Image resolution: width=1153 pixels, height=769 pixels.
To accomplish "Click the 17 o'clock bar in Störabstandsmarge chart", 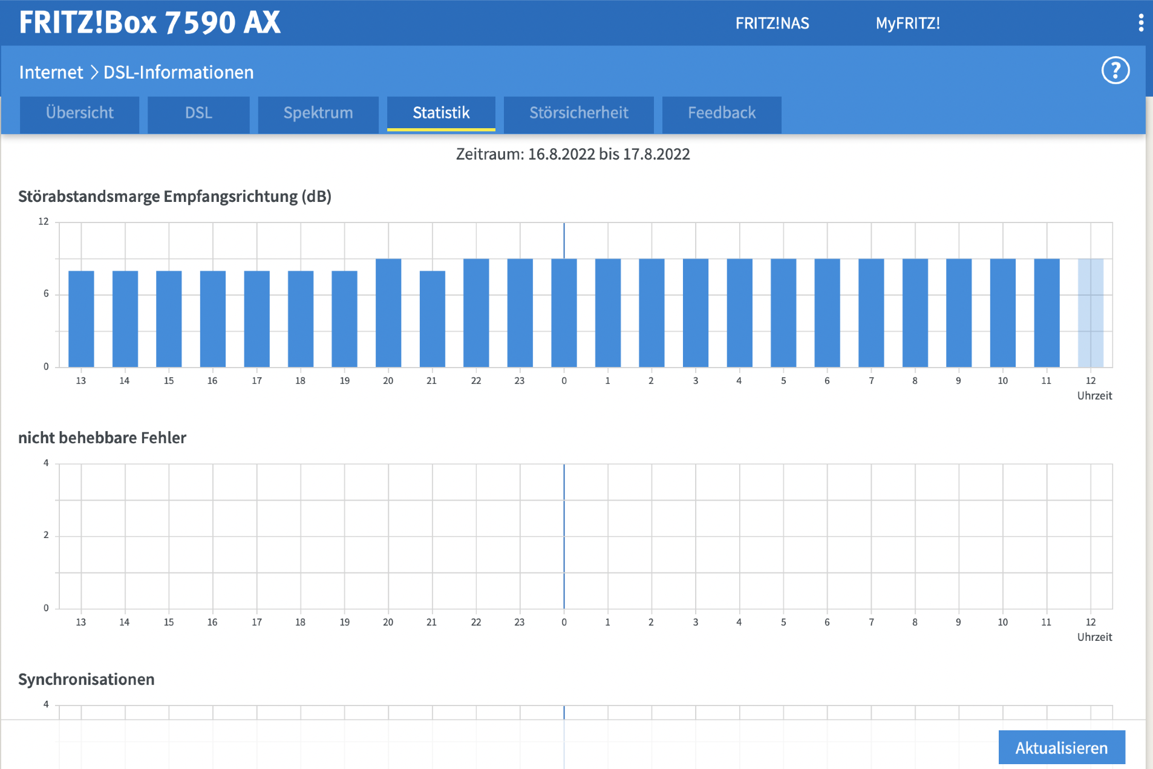I will click(x=257, y=319).
